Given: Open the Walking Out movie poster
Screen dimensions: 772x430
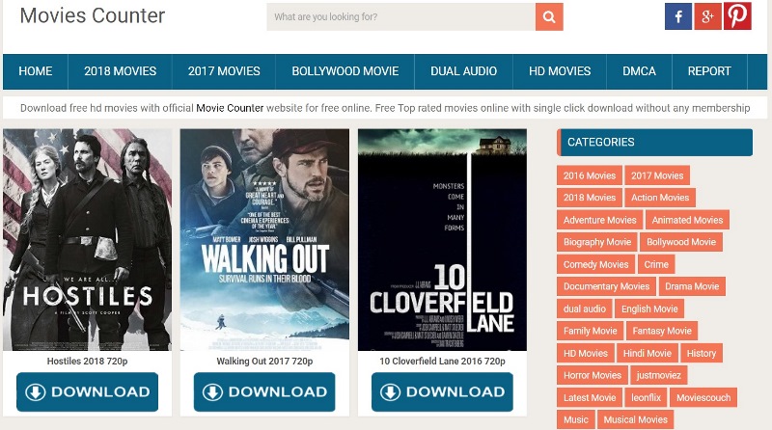Looking at the screenshot, I should 264,240.
